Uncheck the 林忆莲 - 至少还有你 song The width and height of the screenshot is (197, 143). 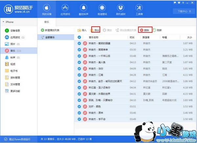[x=79, y=88]
